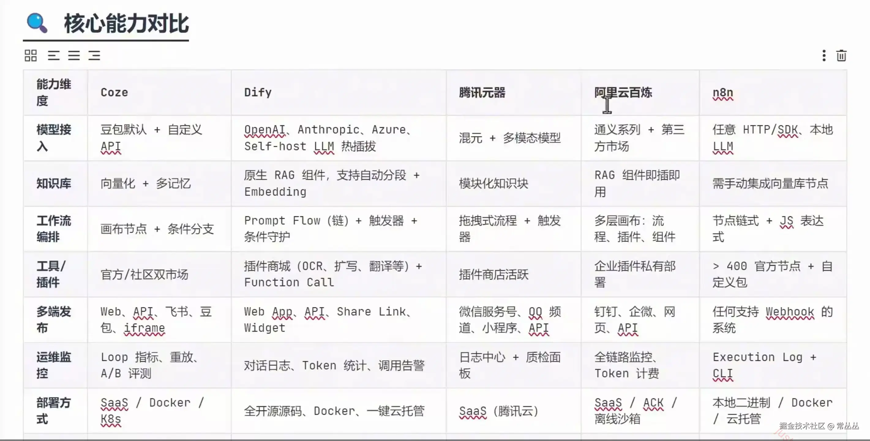Click the magnifying glass icon beside heading
This screenshot has width=870, height=441.
[x=37, y=23]
